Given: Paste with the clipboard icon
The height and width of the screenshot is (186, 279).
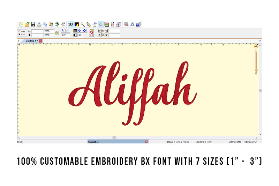Looking at the screenshot, I should (x=51, y=24).
